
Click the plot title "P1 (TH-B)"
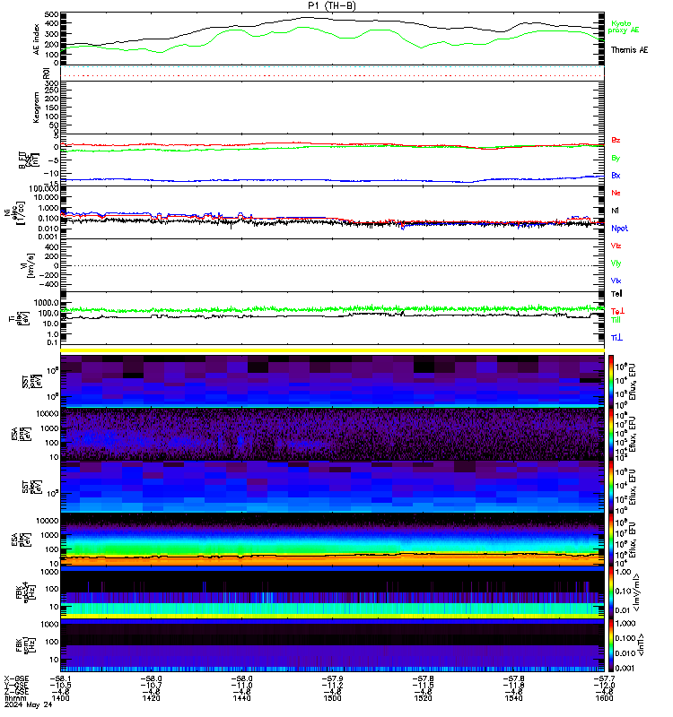331,5
